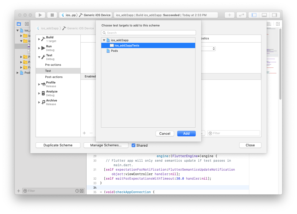Click Generic iOS Device in scheme breadcrumb
The width and height of the screenshot is (297, 214).
[80, 28]
